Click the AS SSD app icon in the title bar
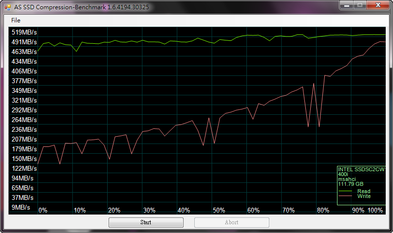 point(8,7)
